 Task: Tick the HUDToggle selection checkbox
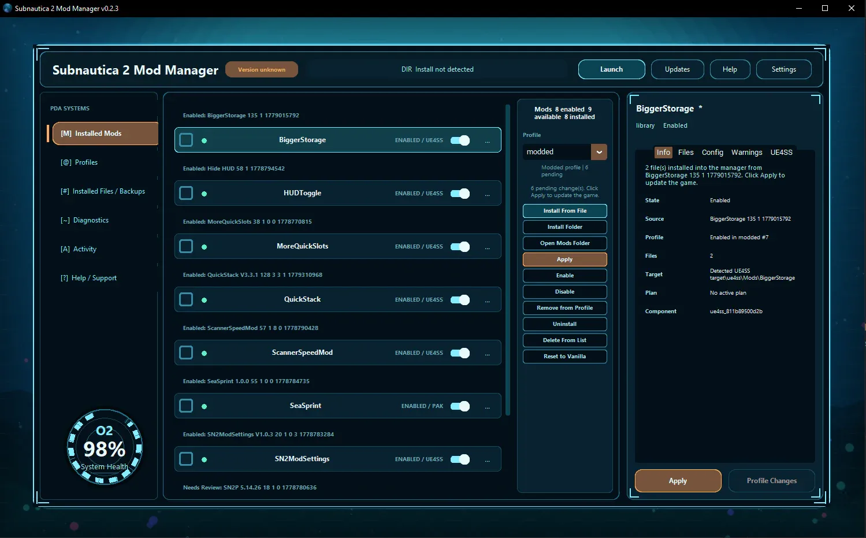pyautogui.click(x=186, y=193)
